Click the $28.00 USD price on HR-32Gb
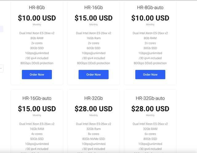 click(x=93, y=109)
